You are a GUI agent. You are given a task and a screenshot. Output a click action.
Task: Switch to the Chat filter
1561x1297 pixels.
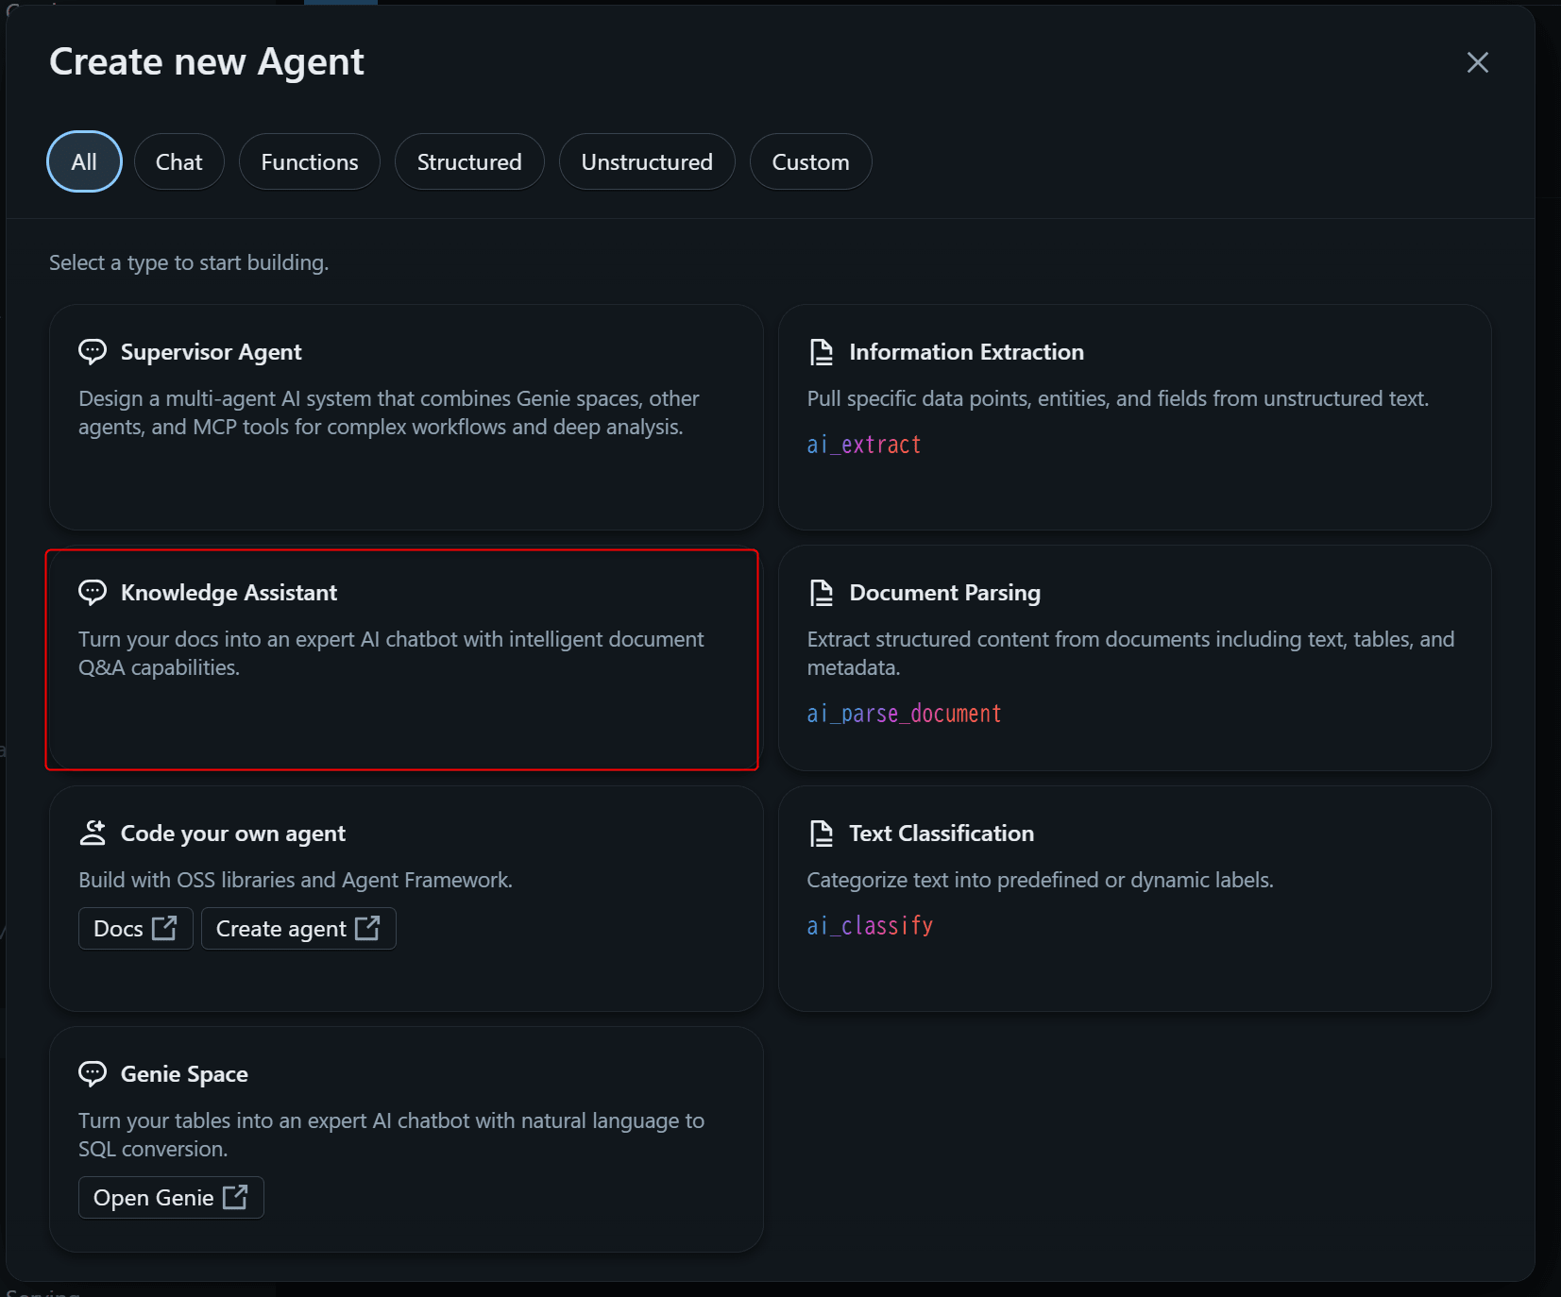click(x=178, y=162)
